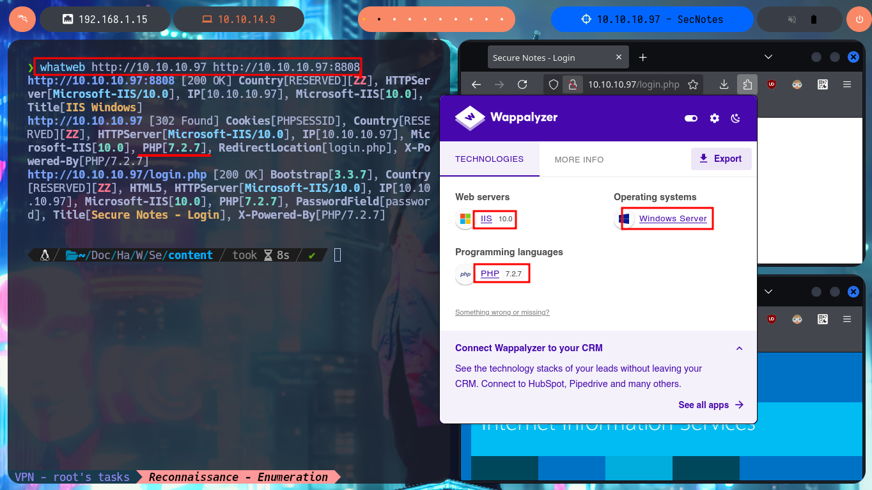Viewport: 872px width, 490px height.
Task: Click the 10.10.10.97 - SecNotes target widget
Action: pyautogui.click(x=652, y=19)
